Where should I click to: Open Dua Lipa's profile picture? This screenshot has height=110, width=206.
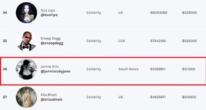tap(26, 13)
